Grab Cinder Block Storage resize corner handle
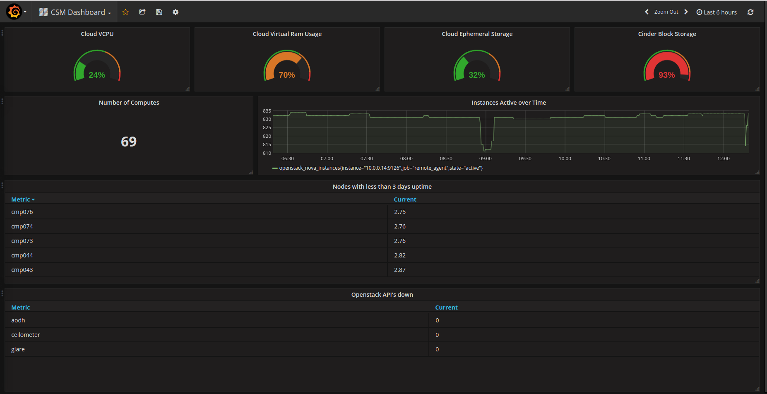The image size is (767, 394). 757,89
